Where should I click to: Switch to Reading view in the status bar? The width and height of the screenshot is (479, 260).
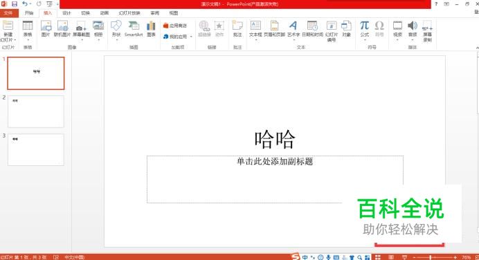click(391, 257)
